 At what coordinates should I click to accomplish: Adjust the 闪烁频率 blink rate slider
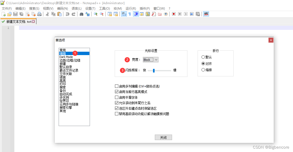tap(154, 70)
